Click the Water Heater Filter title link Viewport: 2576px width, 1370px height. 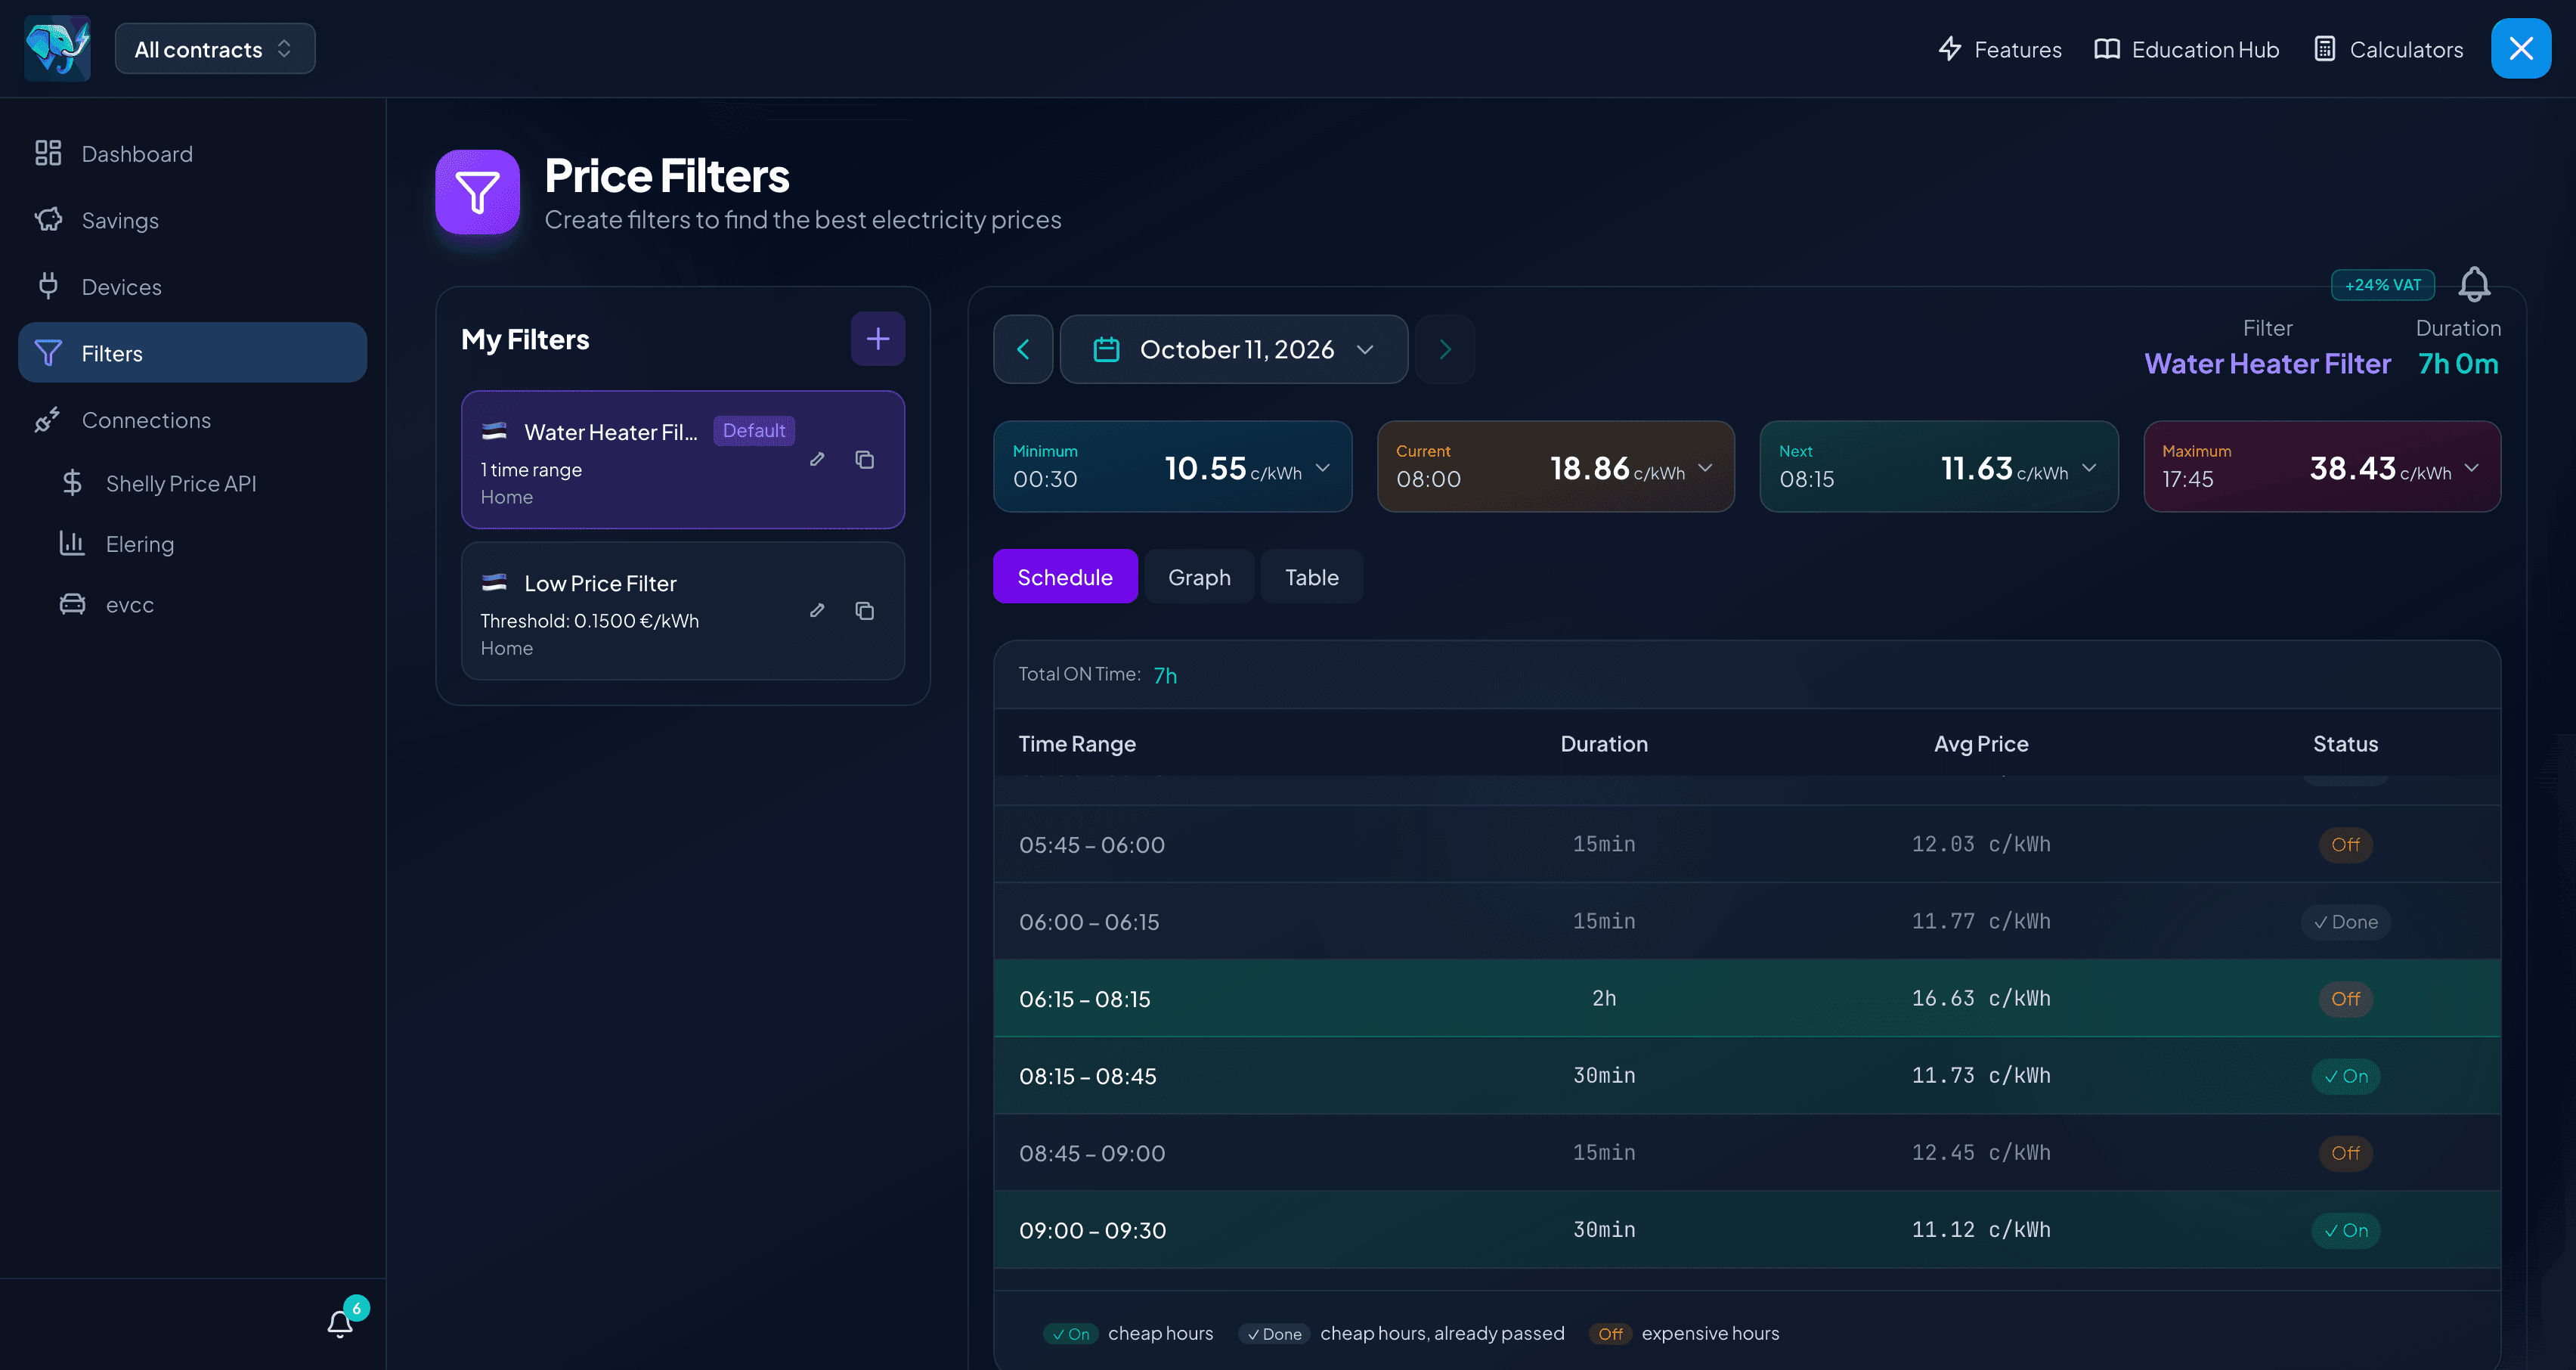[x=2267, y=363]
